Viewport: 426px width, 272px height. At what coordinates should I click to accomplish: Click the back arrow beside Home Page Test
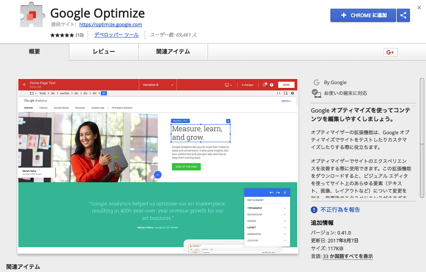[24, 85]
